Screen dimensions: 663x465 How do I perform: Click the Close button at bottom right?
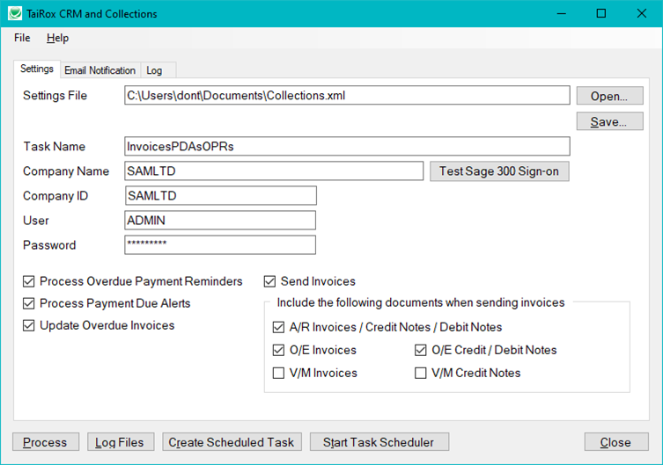click(616, 442)
